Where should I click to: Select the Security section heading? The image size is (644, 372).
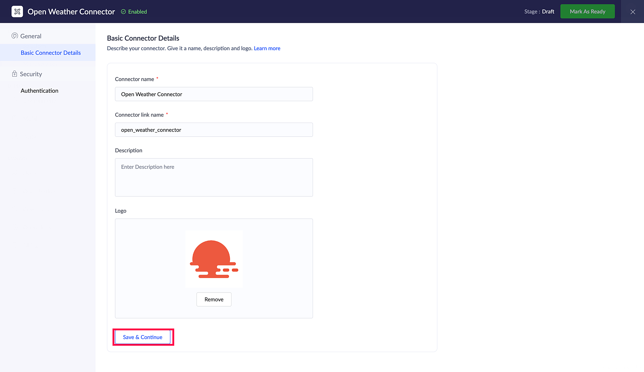[31, 74]
